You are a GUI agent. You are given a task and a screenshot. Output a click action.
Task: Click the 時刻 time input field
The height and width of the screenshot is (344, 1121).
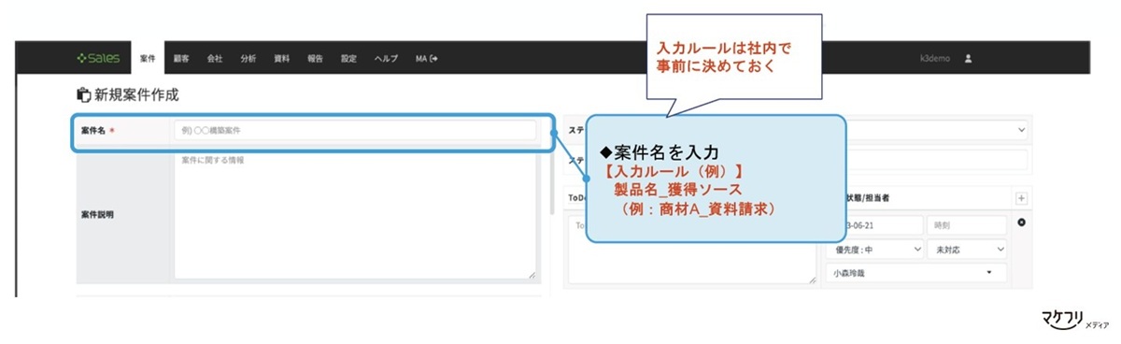click(967, 225)
